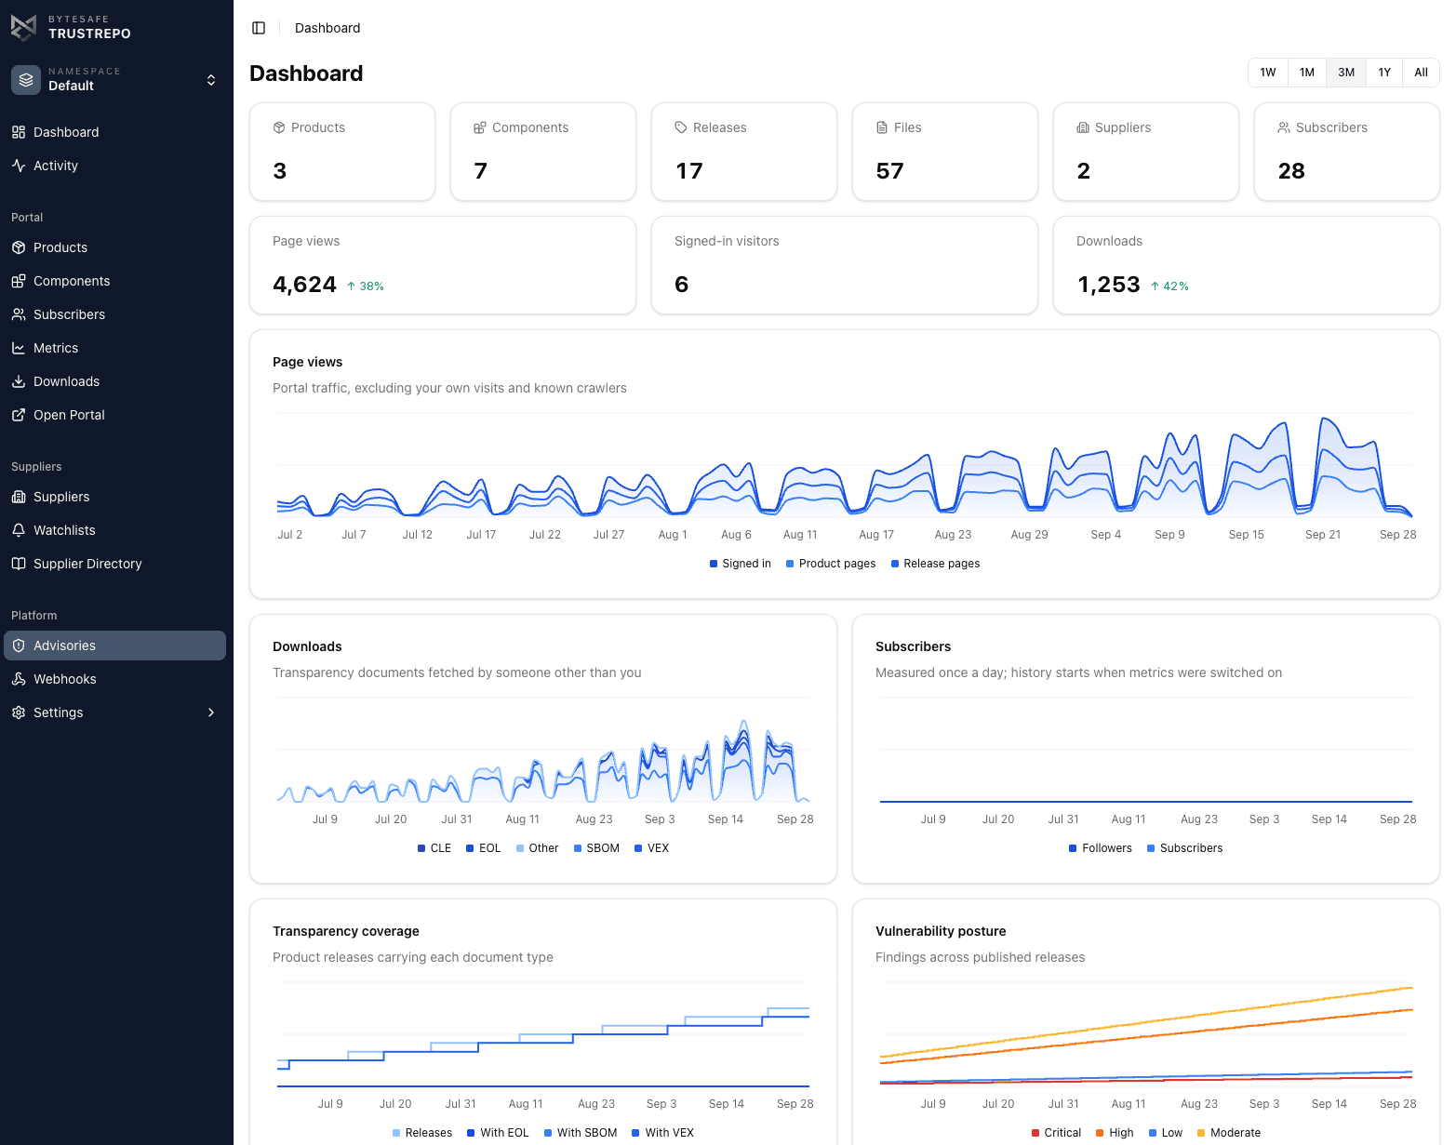Click the Moderate yellow color swatch

click(x=1201, y=1133)
